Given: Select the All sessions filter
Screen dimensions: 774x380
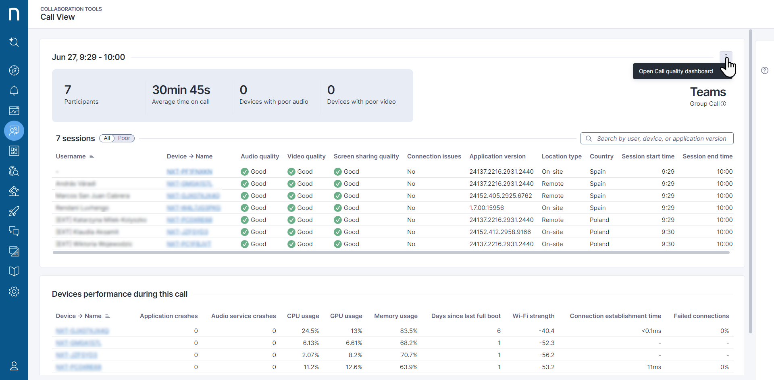Looking at the screenshot, I should pos(107,138).
